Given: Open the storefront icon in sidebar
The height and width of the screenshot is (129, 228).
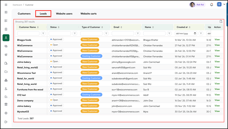Looking at the screenshot, I should 6,104.
